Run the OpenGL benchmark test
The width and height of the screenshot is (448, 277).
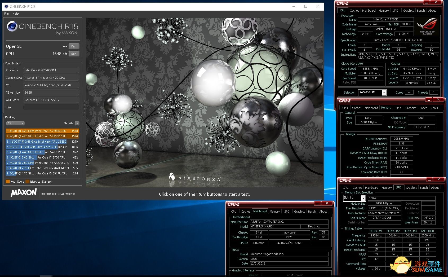pos(74,46)
